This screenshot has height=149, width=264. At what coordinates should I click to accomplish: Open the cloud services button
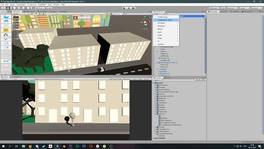[x=223, y=8]
